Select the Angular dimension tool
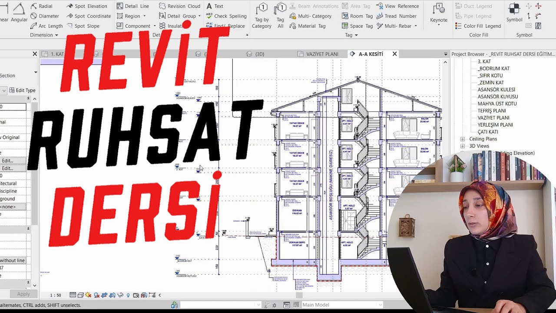 pos(19,13)
